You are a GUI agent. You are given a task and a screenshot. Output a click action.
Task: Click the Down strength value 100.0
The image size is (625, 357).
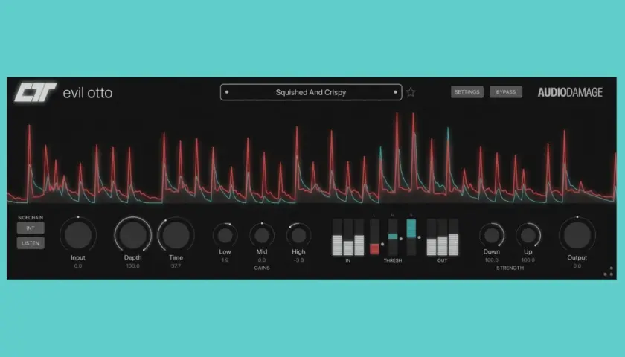point(492,260)
